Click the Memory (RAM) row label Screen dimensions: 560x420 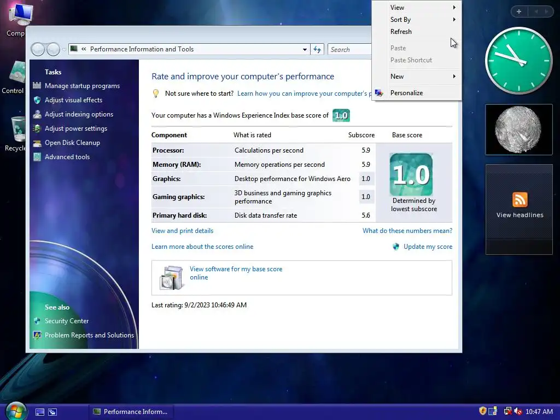[177, 165]
